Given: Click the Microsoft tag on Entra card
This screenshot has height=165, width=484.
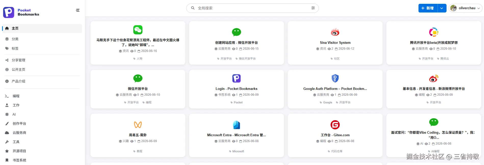Looking at the screenshot, I should coord(237,151).
